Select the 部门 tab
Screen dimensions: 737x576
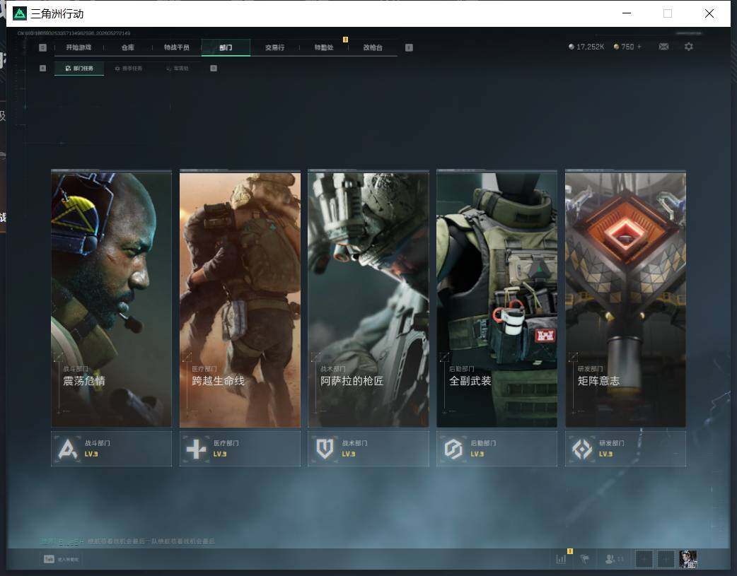226,47
